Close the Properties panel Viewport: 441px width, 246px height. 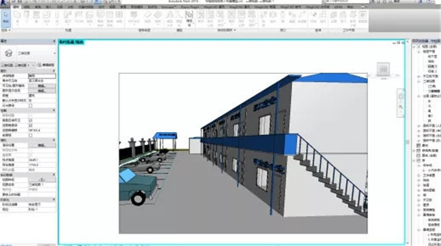[x=54, y=41]
